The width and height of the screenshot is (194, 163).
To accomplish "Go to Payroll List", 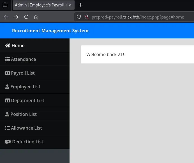I will [x=23, y=73].
